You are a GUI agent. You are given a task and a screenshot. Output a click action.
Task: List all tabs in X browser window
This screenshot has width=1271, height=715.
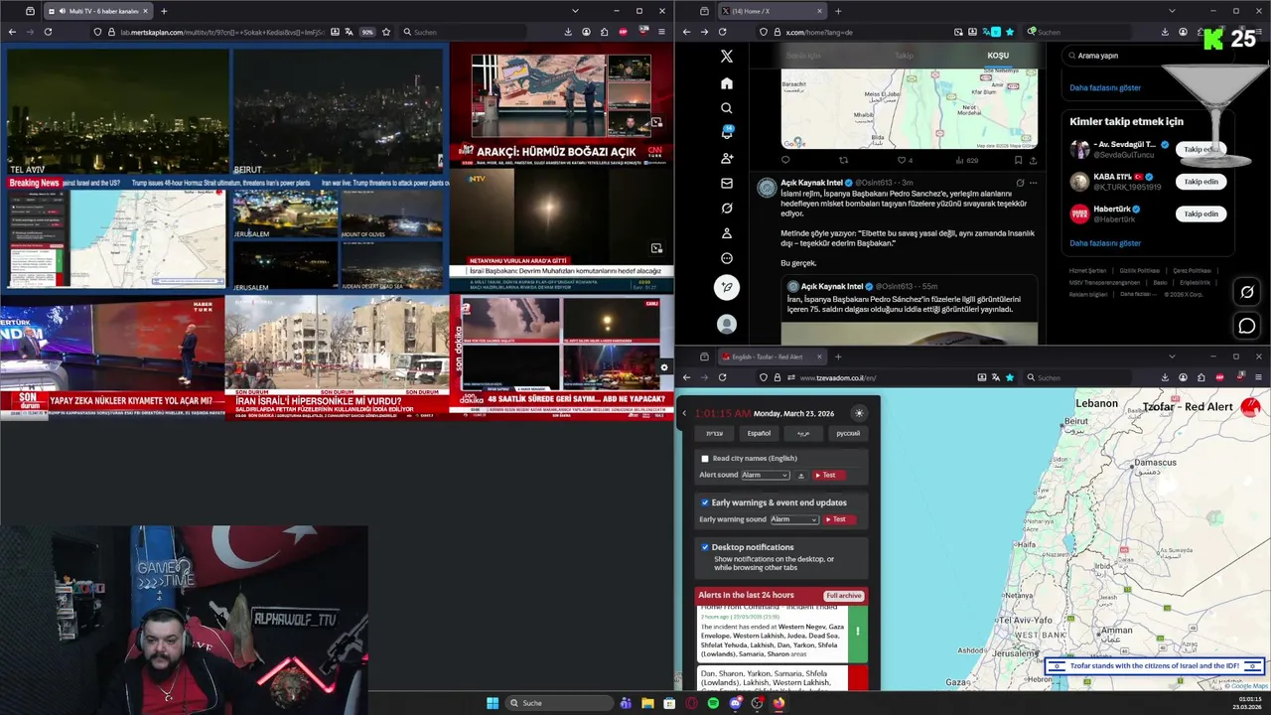1171,11
